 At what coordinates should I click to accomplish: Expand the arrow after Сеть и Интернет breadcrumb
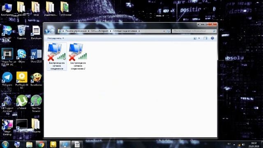click(111, 31)
